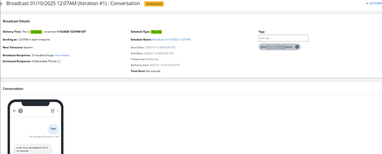Click 'Start Date: 2025-01-12 05:07:00 UTC'

coord(153,47)
